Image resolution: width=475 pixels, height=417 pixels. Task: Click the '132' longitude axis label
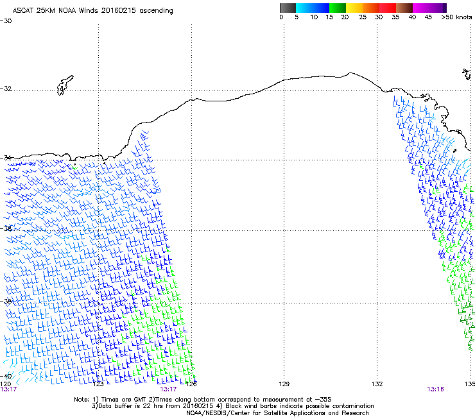[x=377, y=384]
